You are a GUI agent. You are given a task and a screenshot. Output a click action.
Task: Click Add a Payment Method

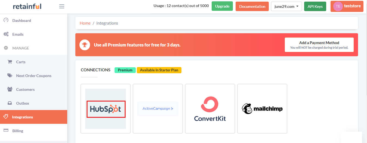point(319,45)
